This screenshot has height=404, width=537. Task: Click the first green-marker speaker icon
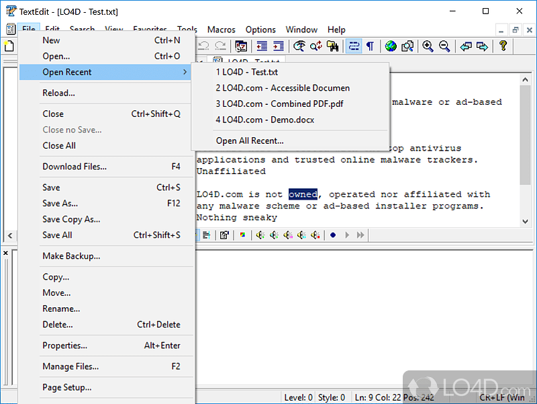tap(260, 235)
